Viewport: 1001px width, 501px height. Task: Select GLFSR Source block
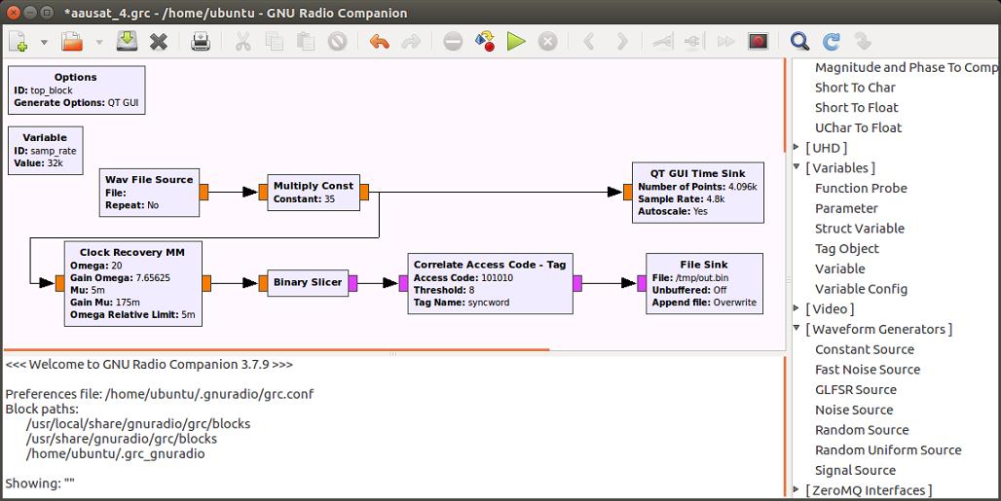pos(856,389)
